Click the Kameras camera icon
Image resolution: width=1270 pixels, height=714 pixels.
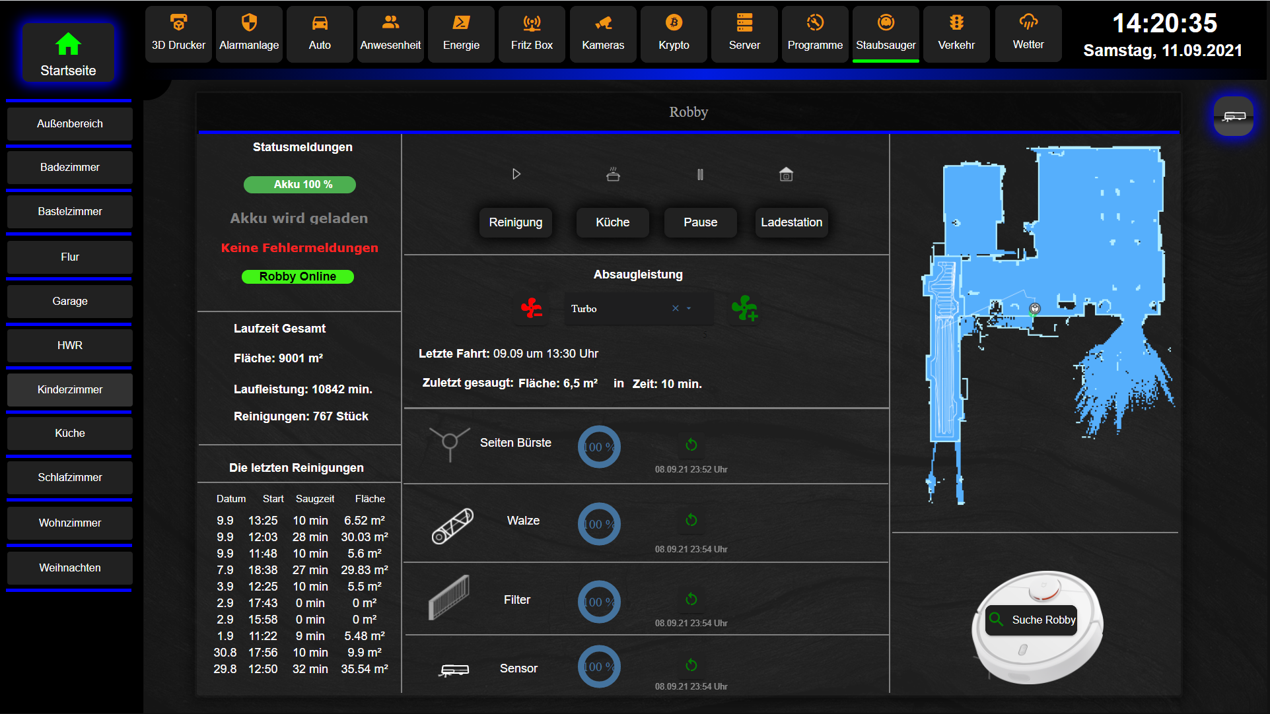coord(603,23)
